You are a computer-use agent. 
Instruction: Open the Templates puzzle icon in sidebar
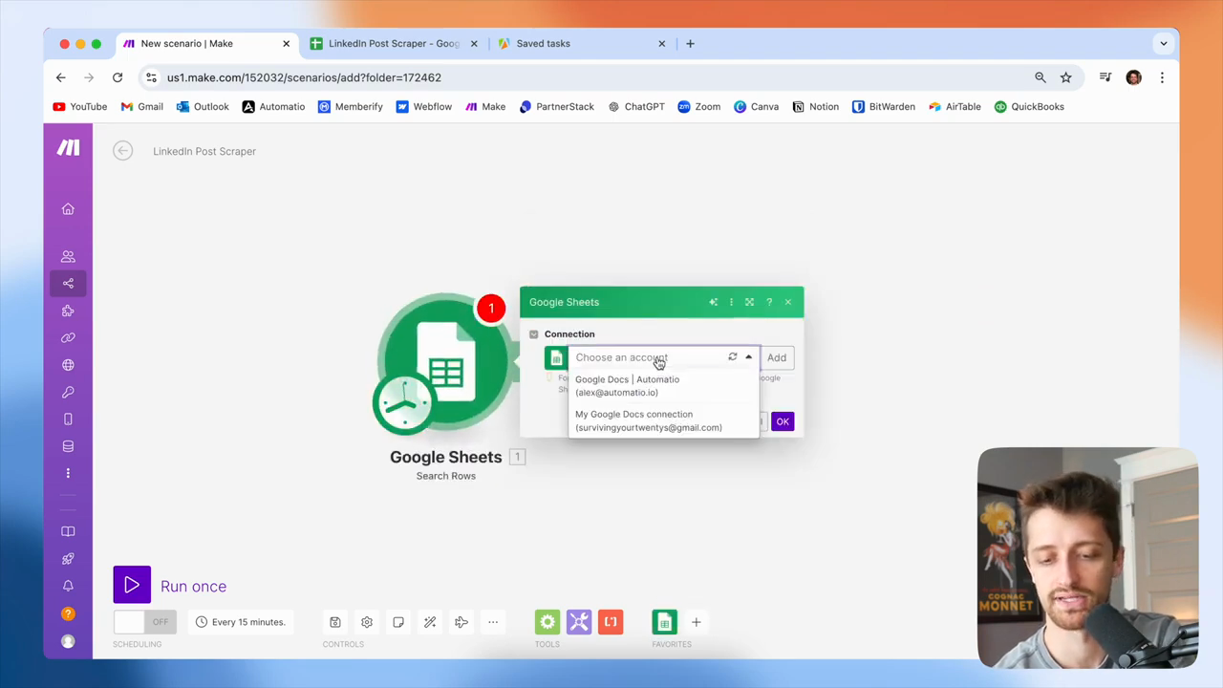click(x=68, y=311)
